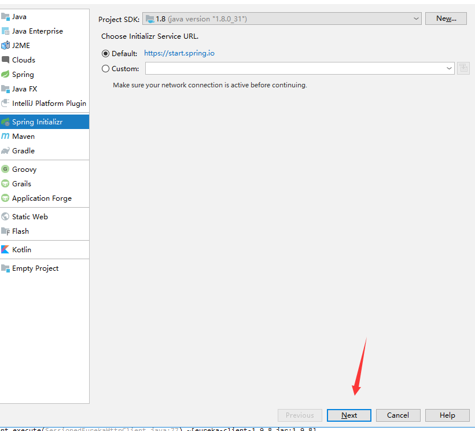This screenshot has height=431, width=475.
Task: Click the Help button
Action: click(447, 415)
